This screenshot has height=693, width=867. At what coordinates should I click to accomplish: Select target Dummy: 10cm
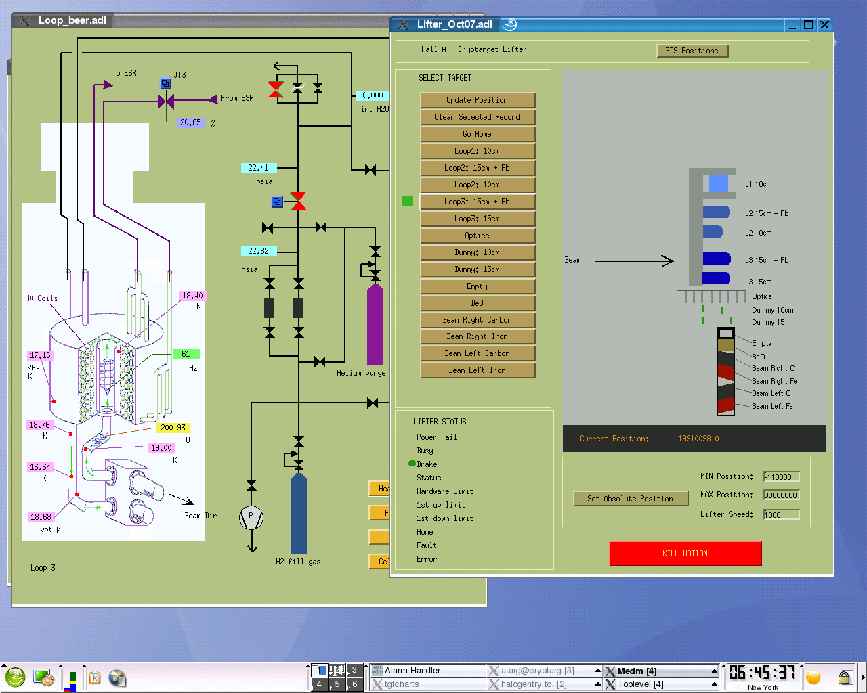coord(478,252)
